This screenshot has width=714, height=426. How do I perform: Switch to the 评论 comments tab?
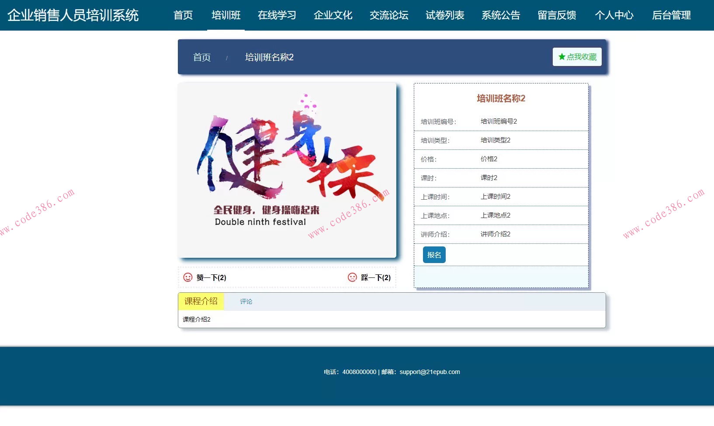pos(246,301)
